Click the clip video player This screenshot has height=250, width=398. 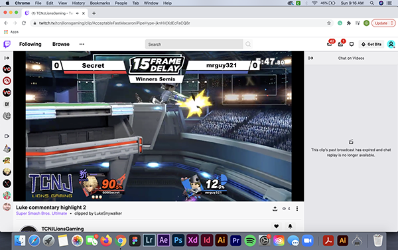pos(159,126)
